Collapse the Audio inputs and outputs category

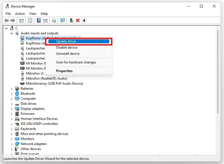pyautogui.click(x=12, y=33)
